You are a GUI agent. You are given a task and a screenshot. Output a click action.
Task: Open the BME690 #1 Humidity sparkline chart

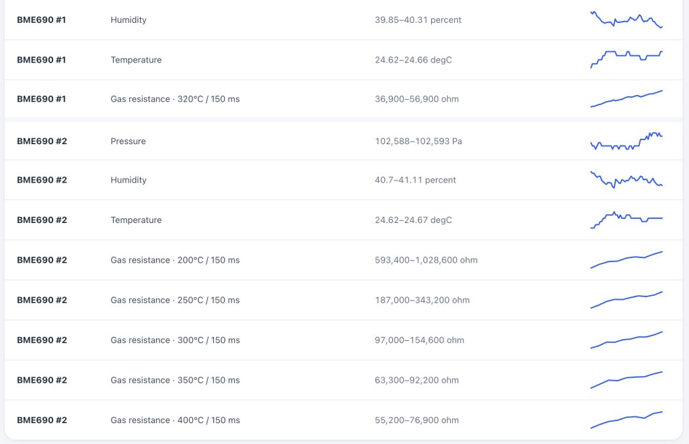(x=626, y=20)
